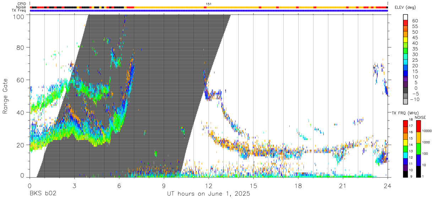Viewport: 436px width, 201px height.
Task: Click the '13' label on TX FRQ scale
Action: 411,152
